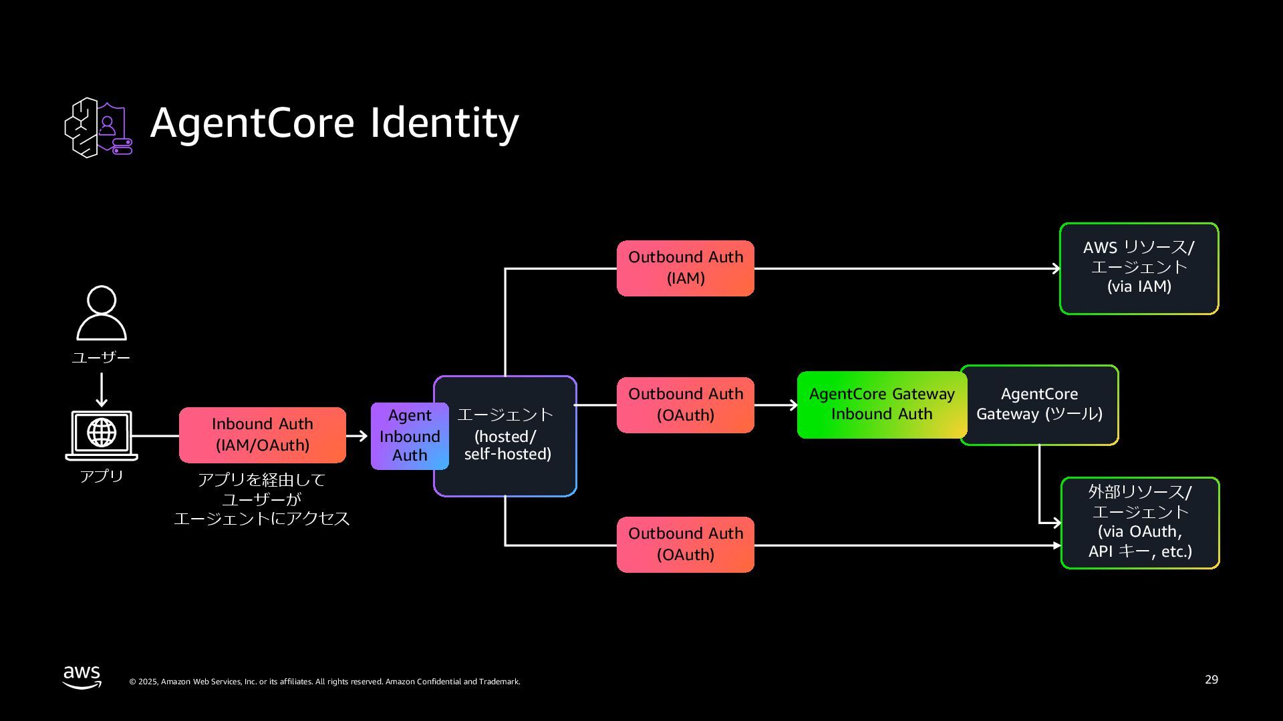Click the bottom Outbound Auth (OAuth) box
The image size is (1283, 721).
tap(685, 544)
